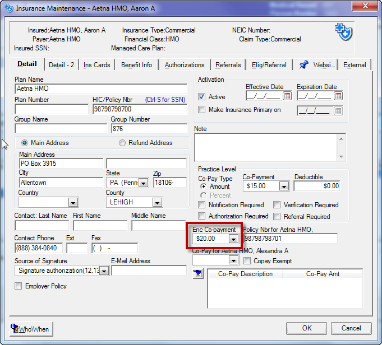382x345 pixels.
Task: Check Authorization Required
Action: [x=201, y=216]
